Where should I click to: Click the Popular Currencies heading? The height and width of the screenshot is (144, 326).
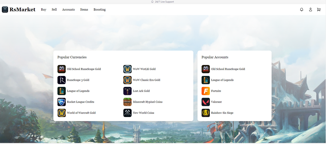point(72,57)
